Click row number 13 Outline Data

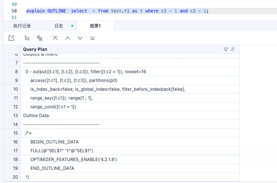pos(15,116)
